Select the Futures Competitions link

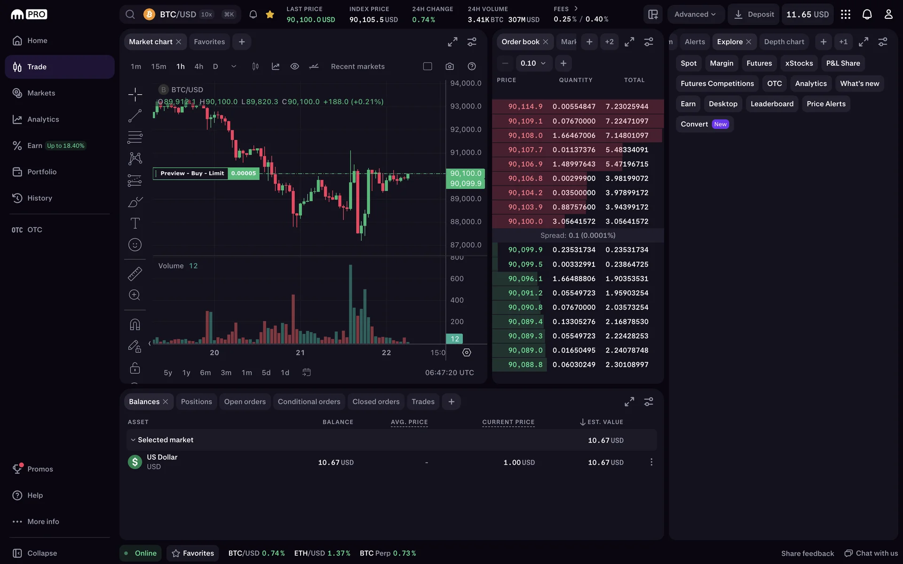coord(717,84)
